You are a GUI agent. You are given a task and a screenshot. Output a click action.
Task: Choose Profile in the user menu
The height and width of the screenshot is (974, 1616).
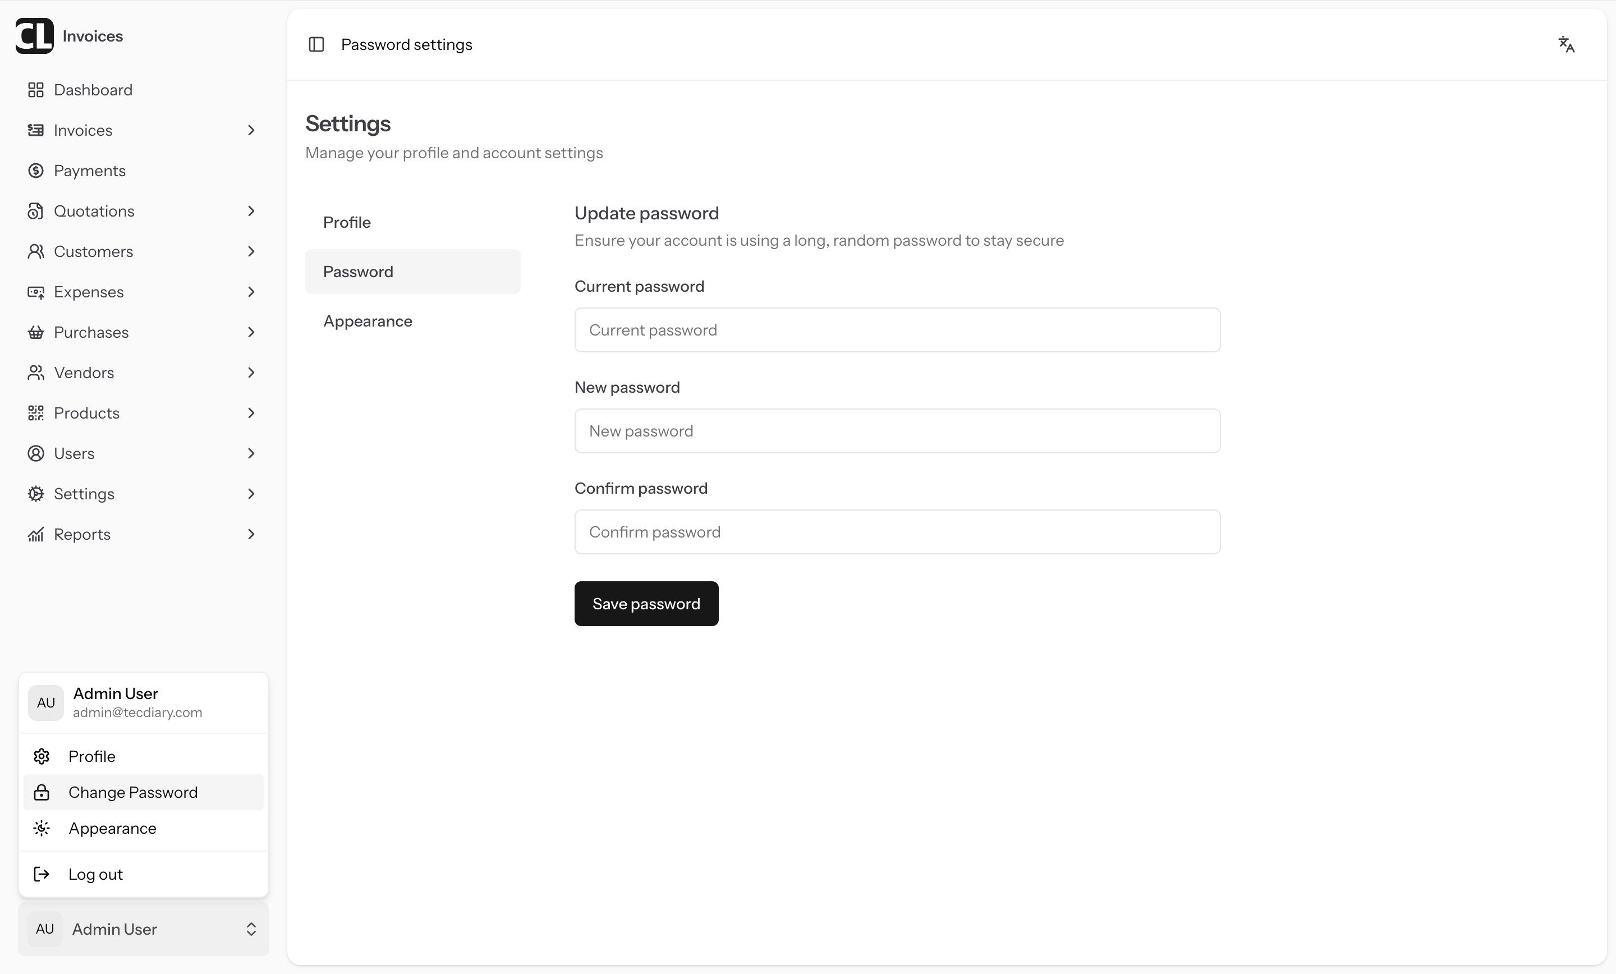tap(144, 756)
